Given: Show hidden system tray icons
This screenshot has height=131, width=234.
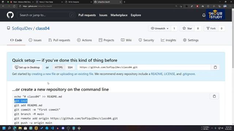Looking at the screenshot, I should 212,128.
